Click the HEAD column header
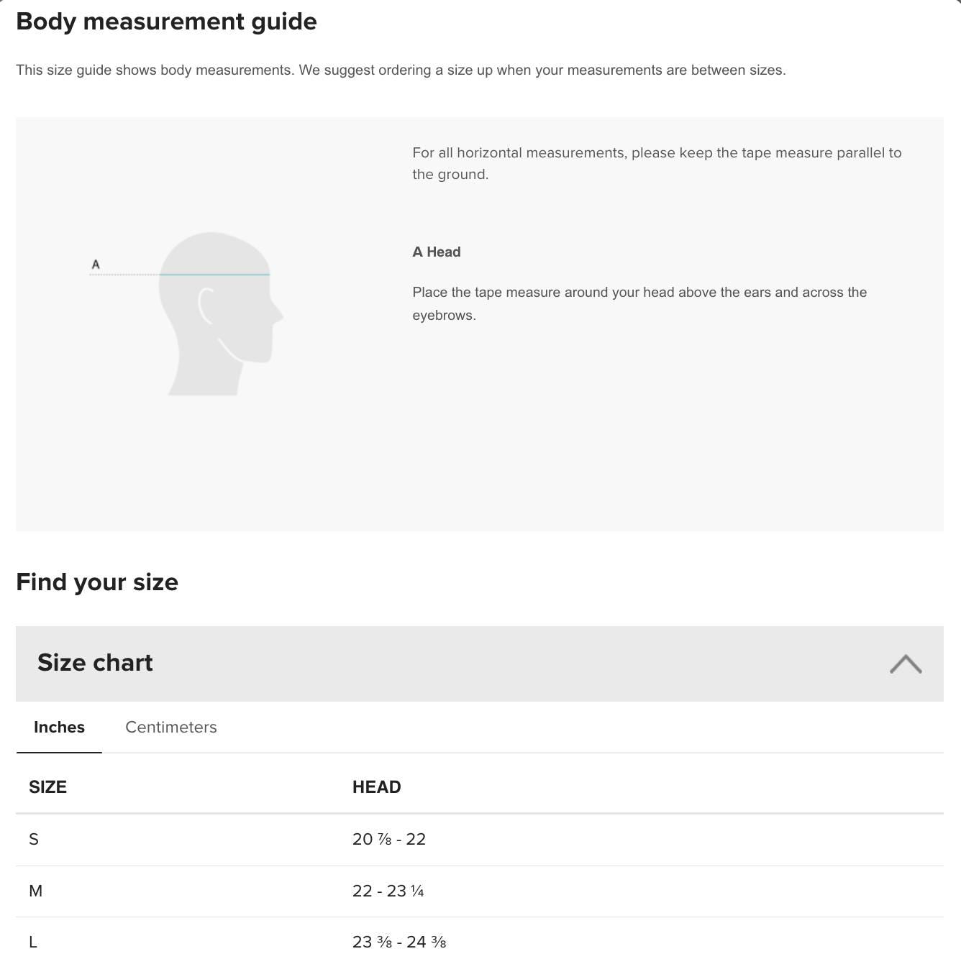 pyautogui.click(x=376, y=786)
